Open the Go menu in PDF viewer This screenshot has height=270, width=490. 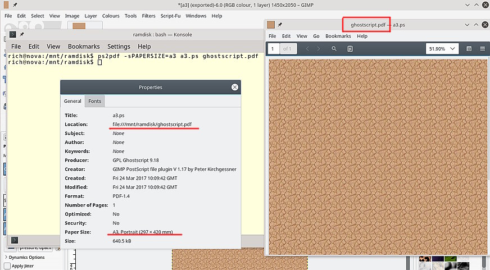[316, 36]
